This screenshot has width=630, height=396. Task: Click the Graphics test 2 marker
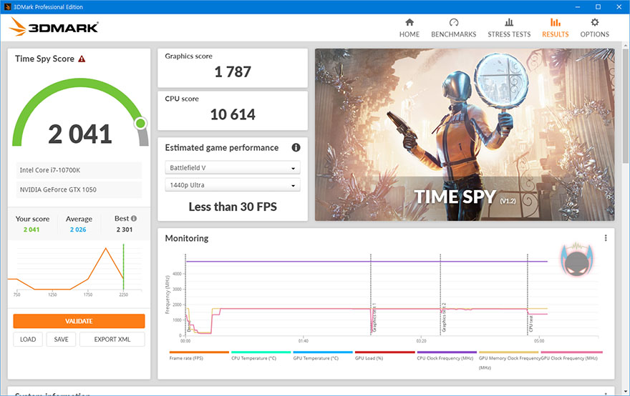(x=441, y=295)
